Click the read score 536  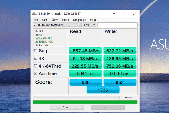pyautogui.click(x=86, y=82)
